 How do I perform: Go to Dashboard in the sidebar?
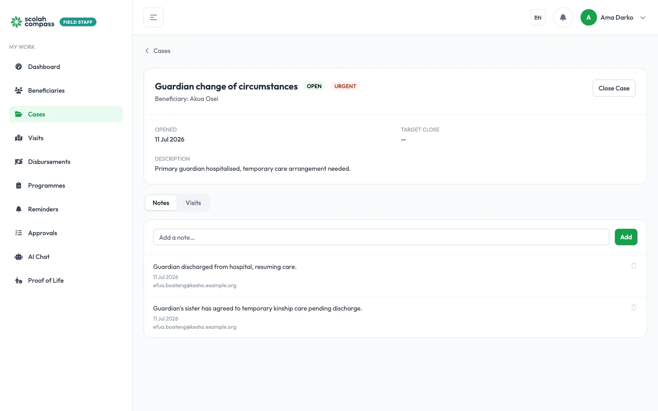[66, 67]
